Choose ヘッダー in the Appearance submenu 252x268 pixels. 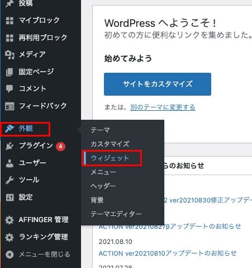103,186
